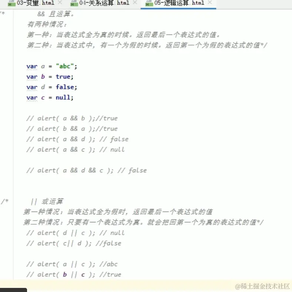
Task: Click the comment alert( a && b );//true
Action: (72, 119)
